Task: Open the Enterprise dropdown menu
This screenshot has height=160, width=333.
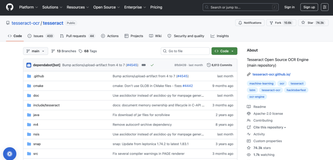Action: (135, 7)
